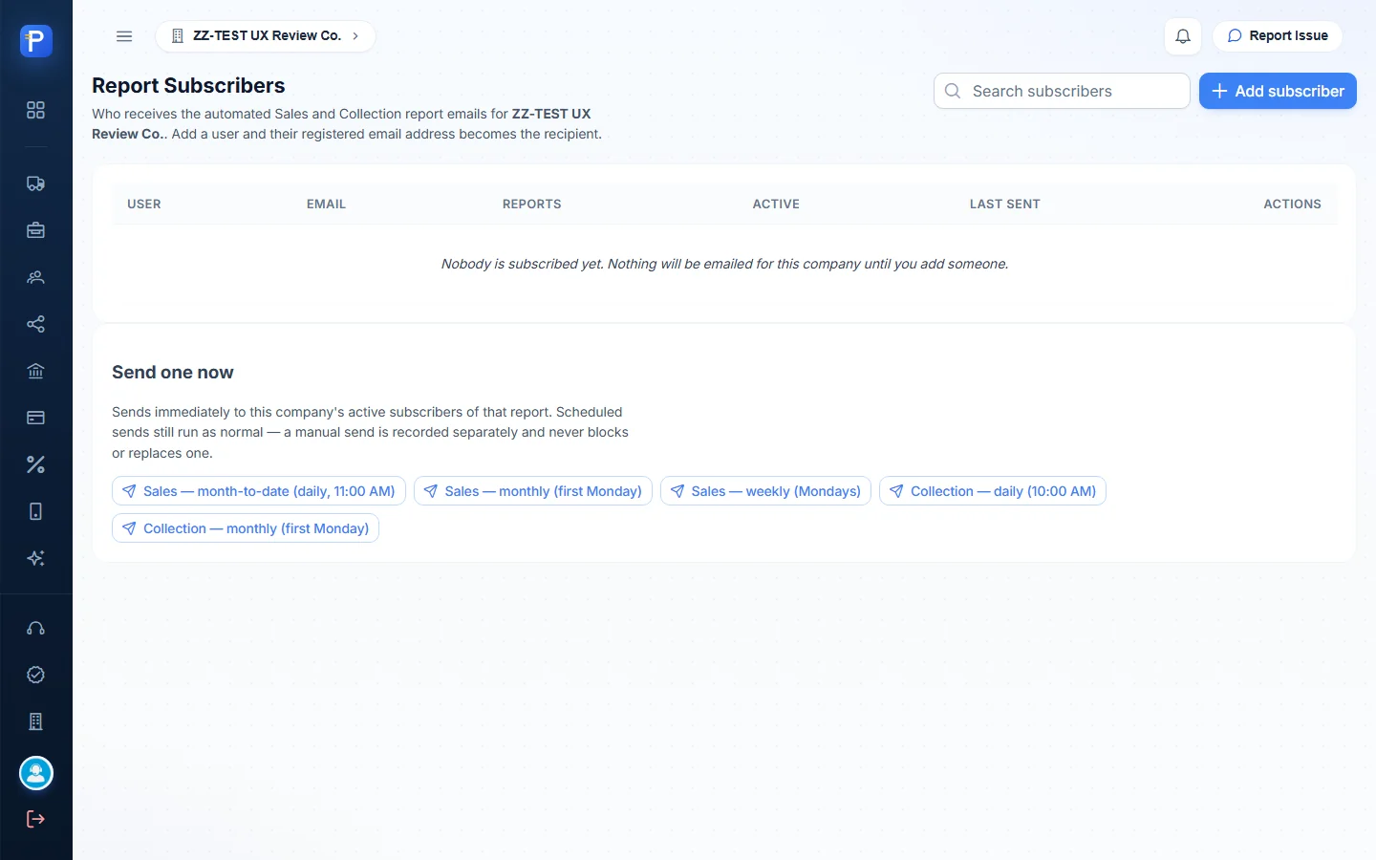Open the percent sidebar icon

point(36,464)
